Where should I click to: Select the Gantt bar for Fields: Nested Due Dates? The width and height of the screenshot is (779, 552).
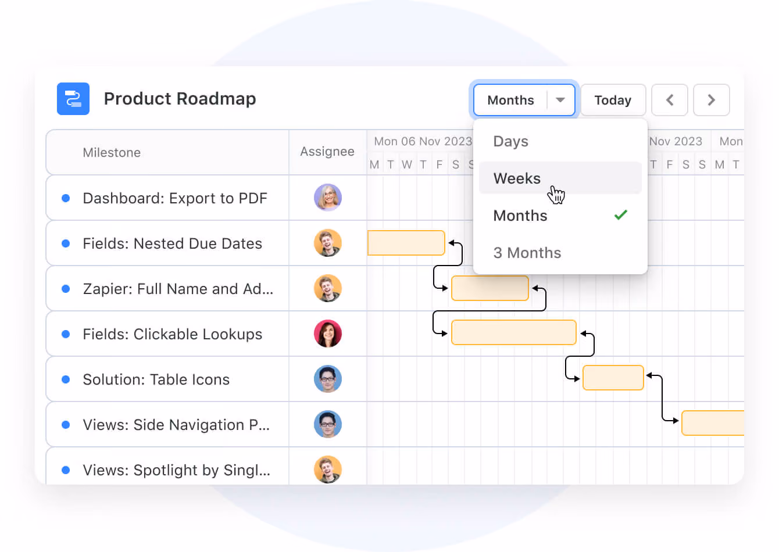[x=406, y=243]
